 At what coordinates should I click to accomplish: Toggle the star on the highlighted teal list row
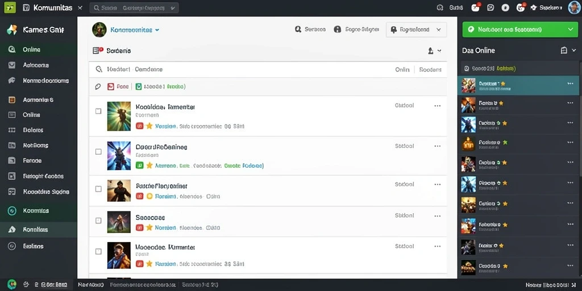pos(503,84)
